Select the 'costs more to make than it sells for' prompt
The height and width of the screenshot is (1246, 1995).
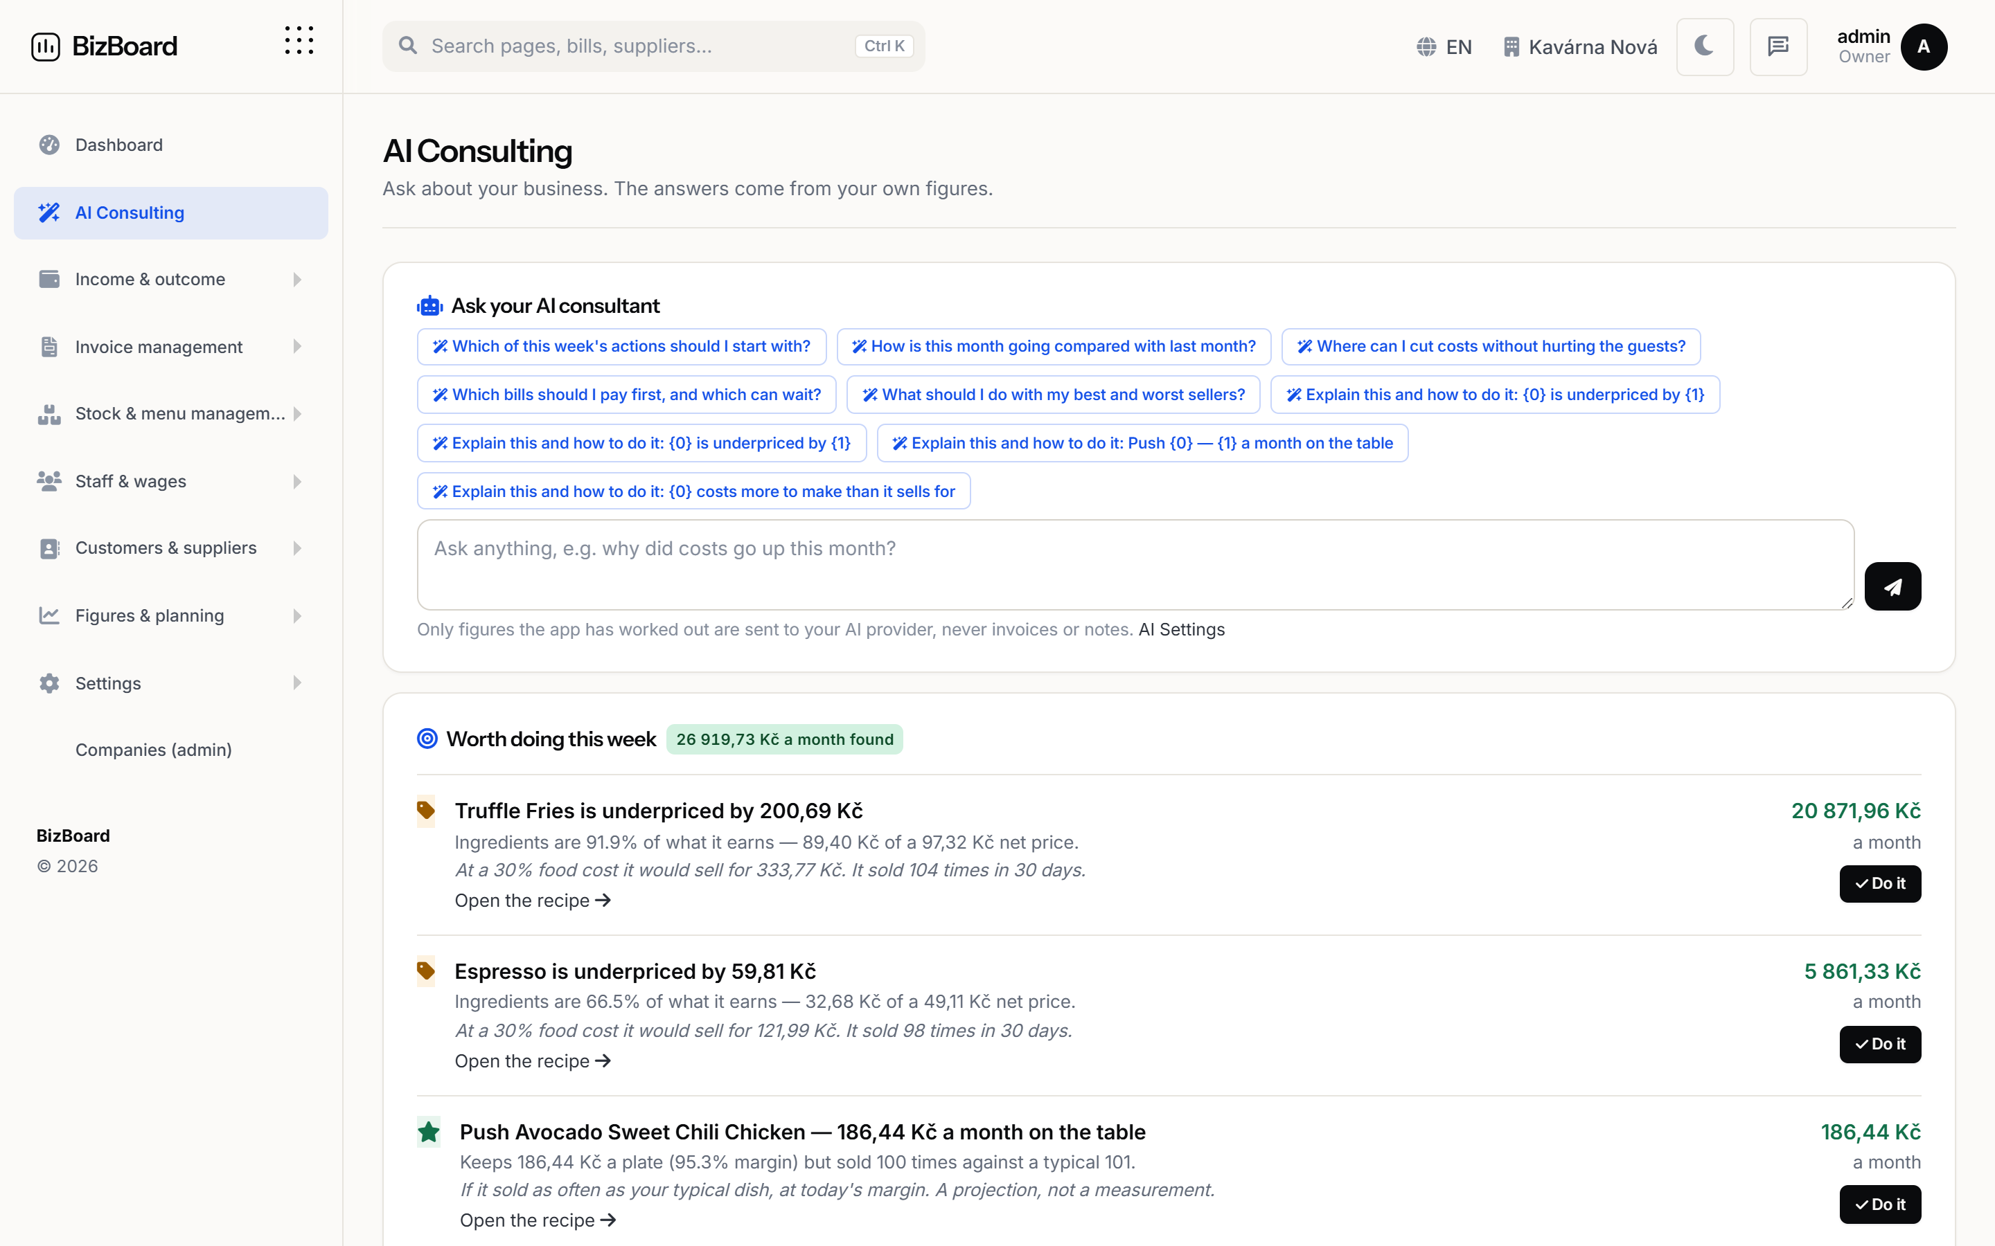pos(693,491)
